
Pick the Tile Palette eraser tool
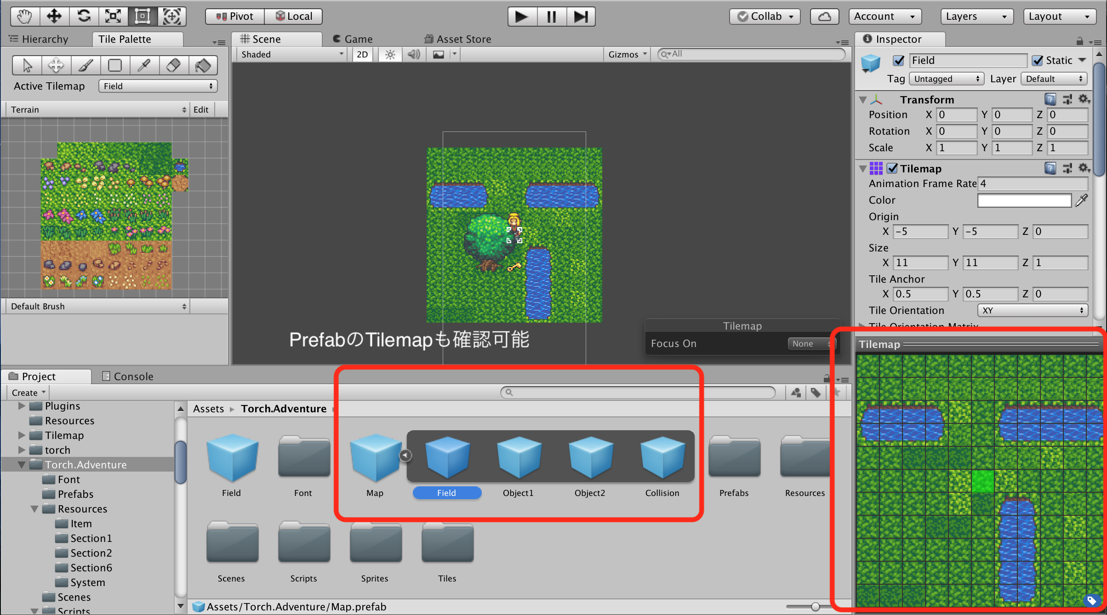click(174, 65)
